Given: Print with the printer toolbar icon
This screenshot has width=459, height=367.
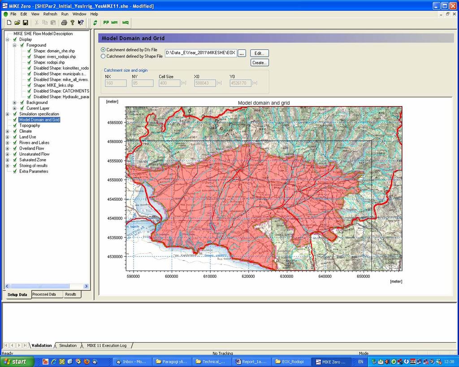Looking at the screenshot, I should 64,22.
